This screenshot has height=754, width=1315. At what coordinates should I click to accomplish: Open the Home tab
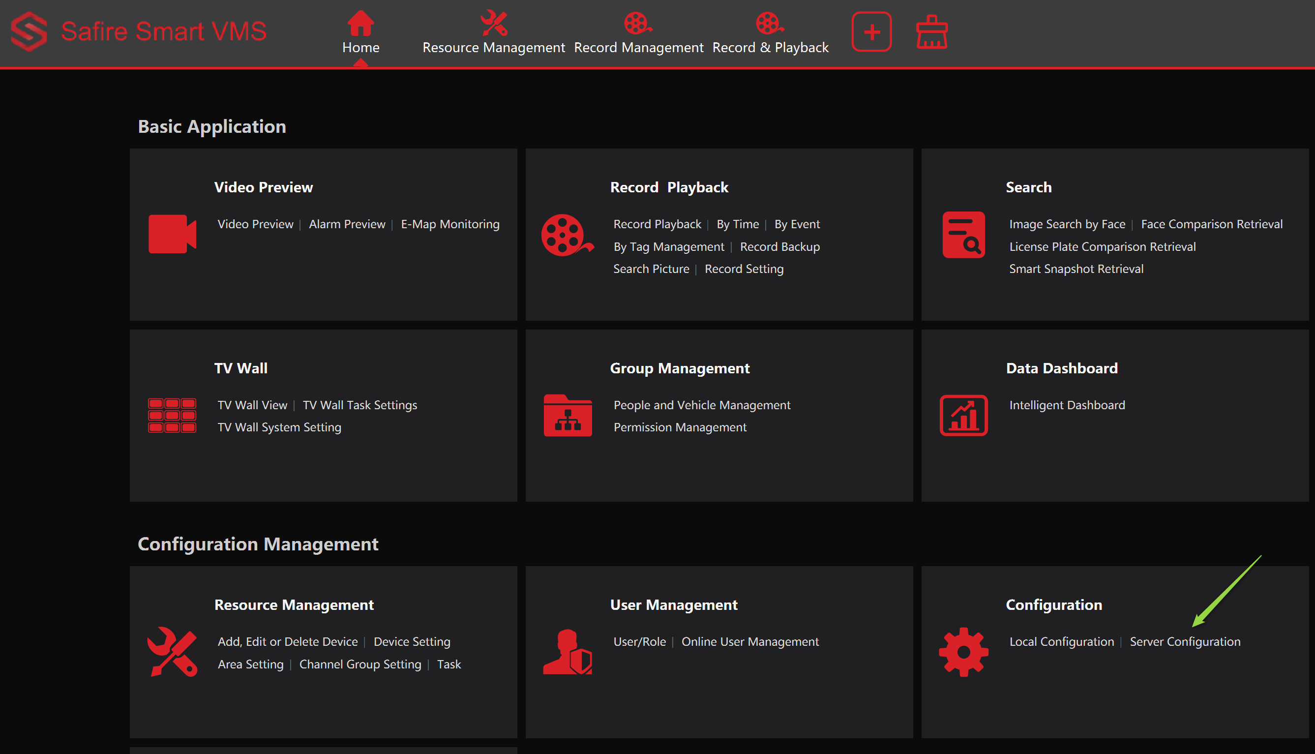pos(361,32)
